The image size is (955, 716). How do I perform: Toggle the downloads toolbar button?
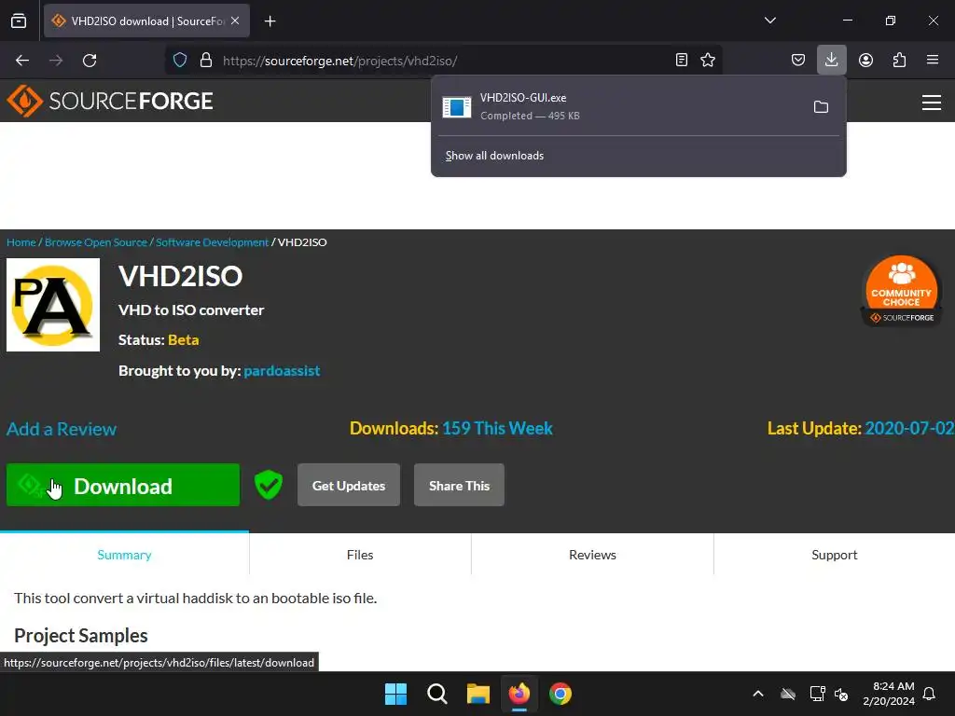point(831,60)
